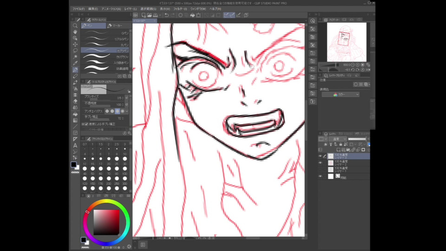Select the Fill bucket tool in the toolbox
The image size is (446, 251).
[75, 114]
